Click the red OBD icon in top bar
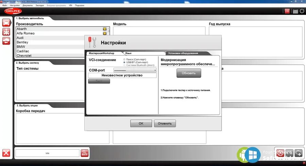Screen dimensions: 306x166 (x=287, y=11)
